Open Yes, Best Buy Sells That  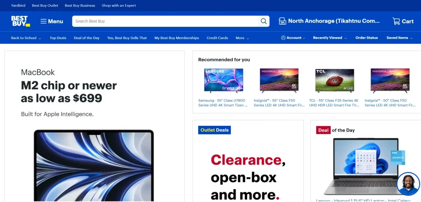click(x=127, y=38)
